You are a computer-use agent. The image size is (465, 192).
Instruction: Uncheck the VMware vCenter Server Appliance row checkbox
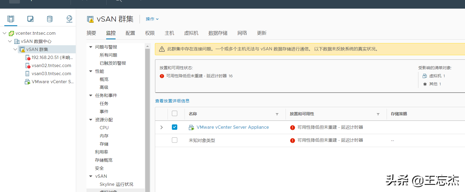coord(175,127)
